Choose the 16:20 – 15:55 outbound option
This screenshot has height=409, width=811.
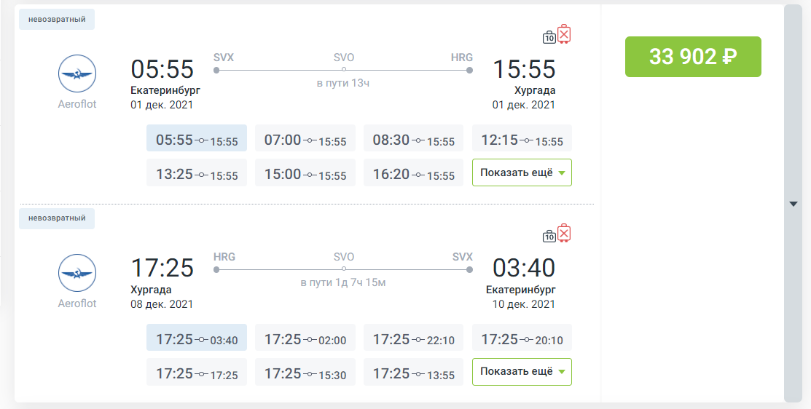[413, 174]
